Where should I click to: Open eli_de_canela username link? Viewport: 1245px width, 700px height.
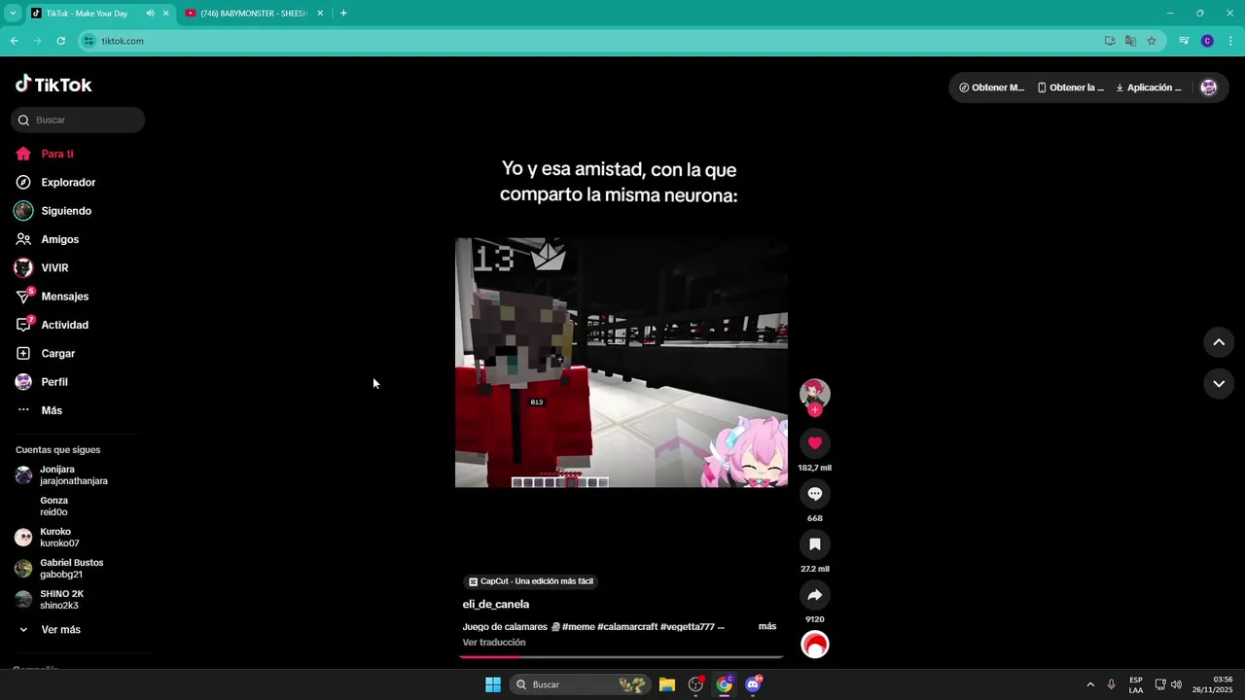(496, 604)
